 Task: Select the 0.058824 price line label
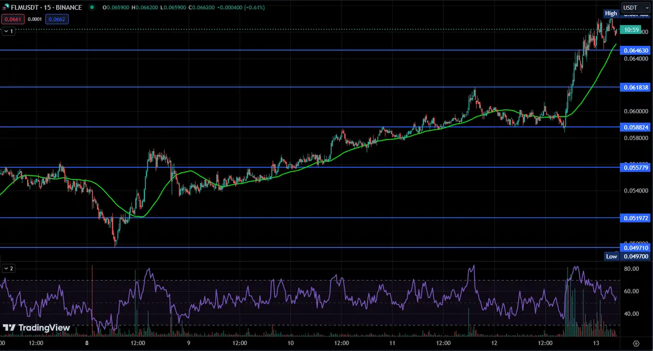pyautogui.click(x=636, y=127)
